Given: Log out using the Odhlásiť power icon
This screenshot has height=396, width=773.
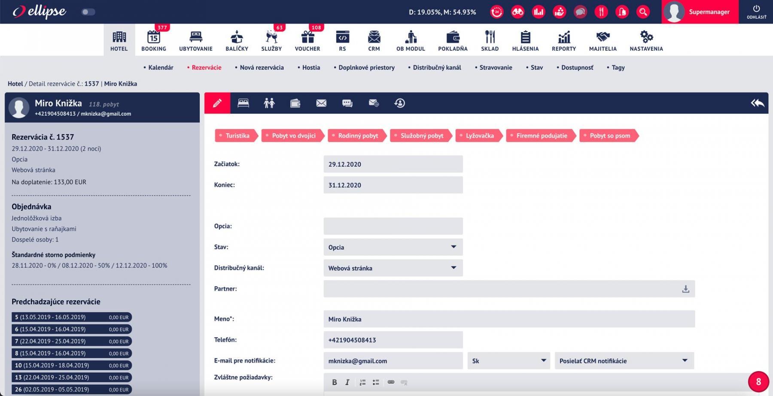Looking at the screenshot, I should point(756,12).
